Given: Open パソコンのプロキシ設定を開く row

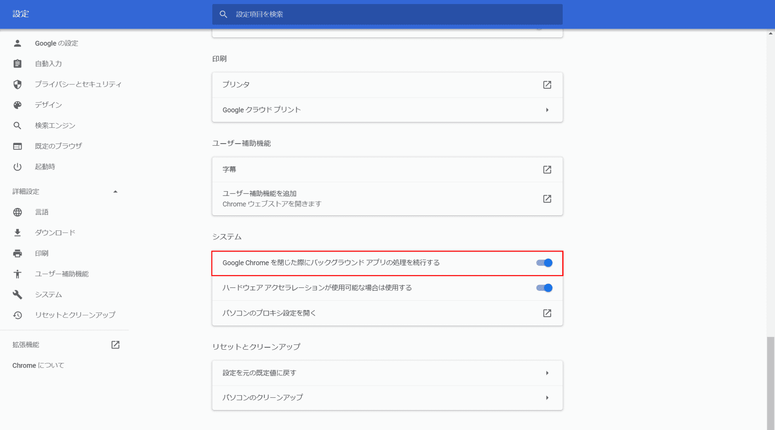Looking at the screenshot, I should coord(387,313).
